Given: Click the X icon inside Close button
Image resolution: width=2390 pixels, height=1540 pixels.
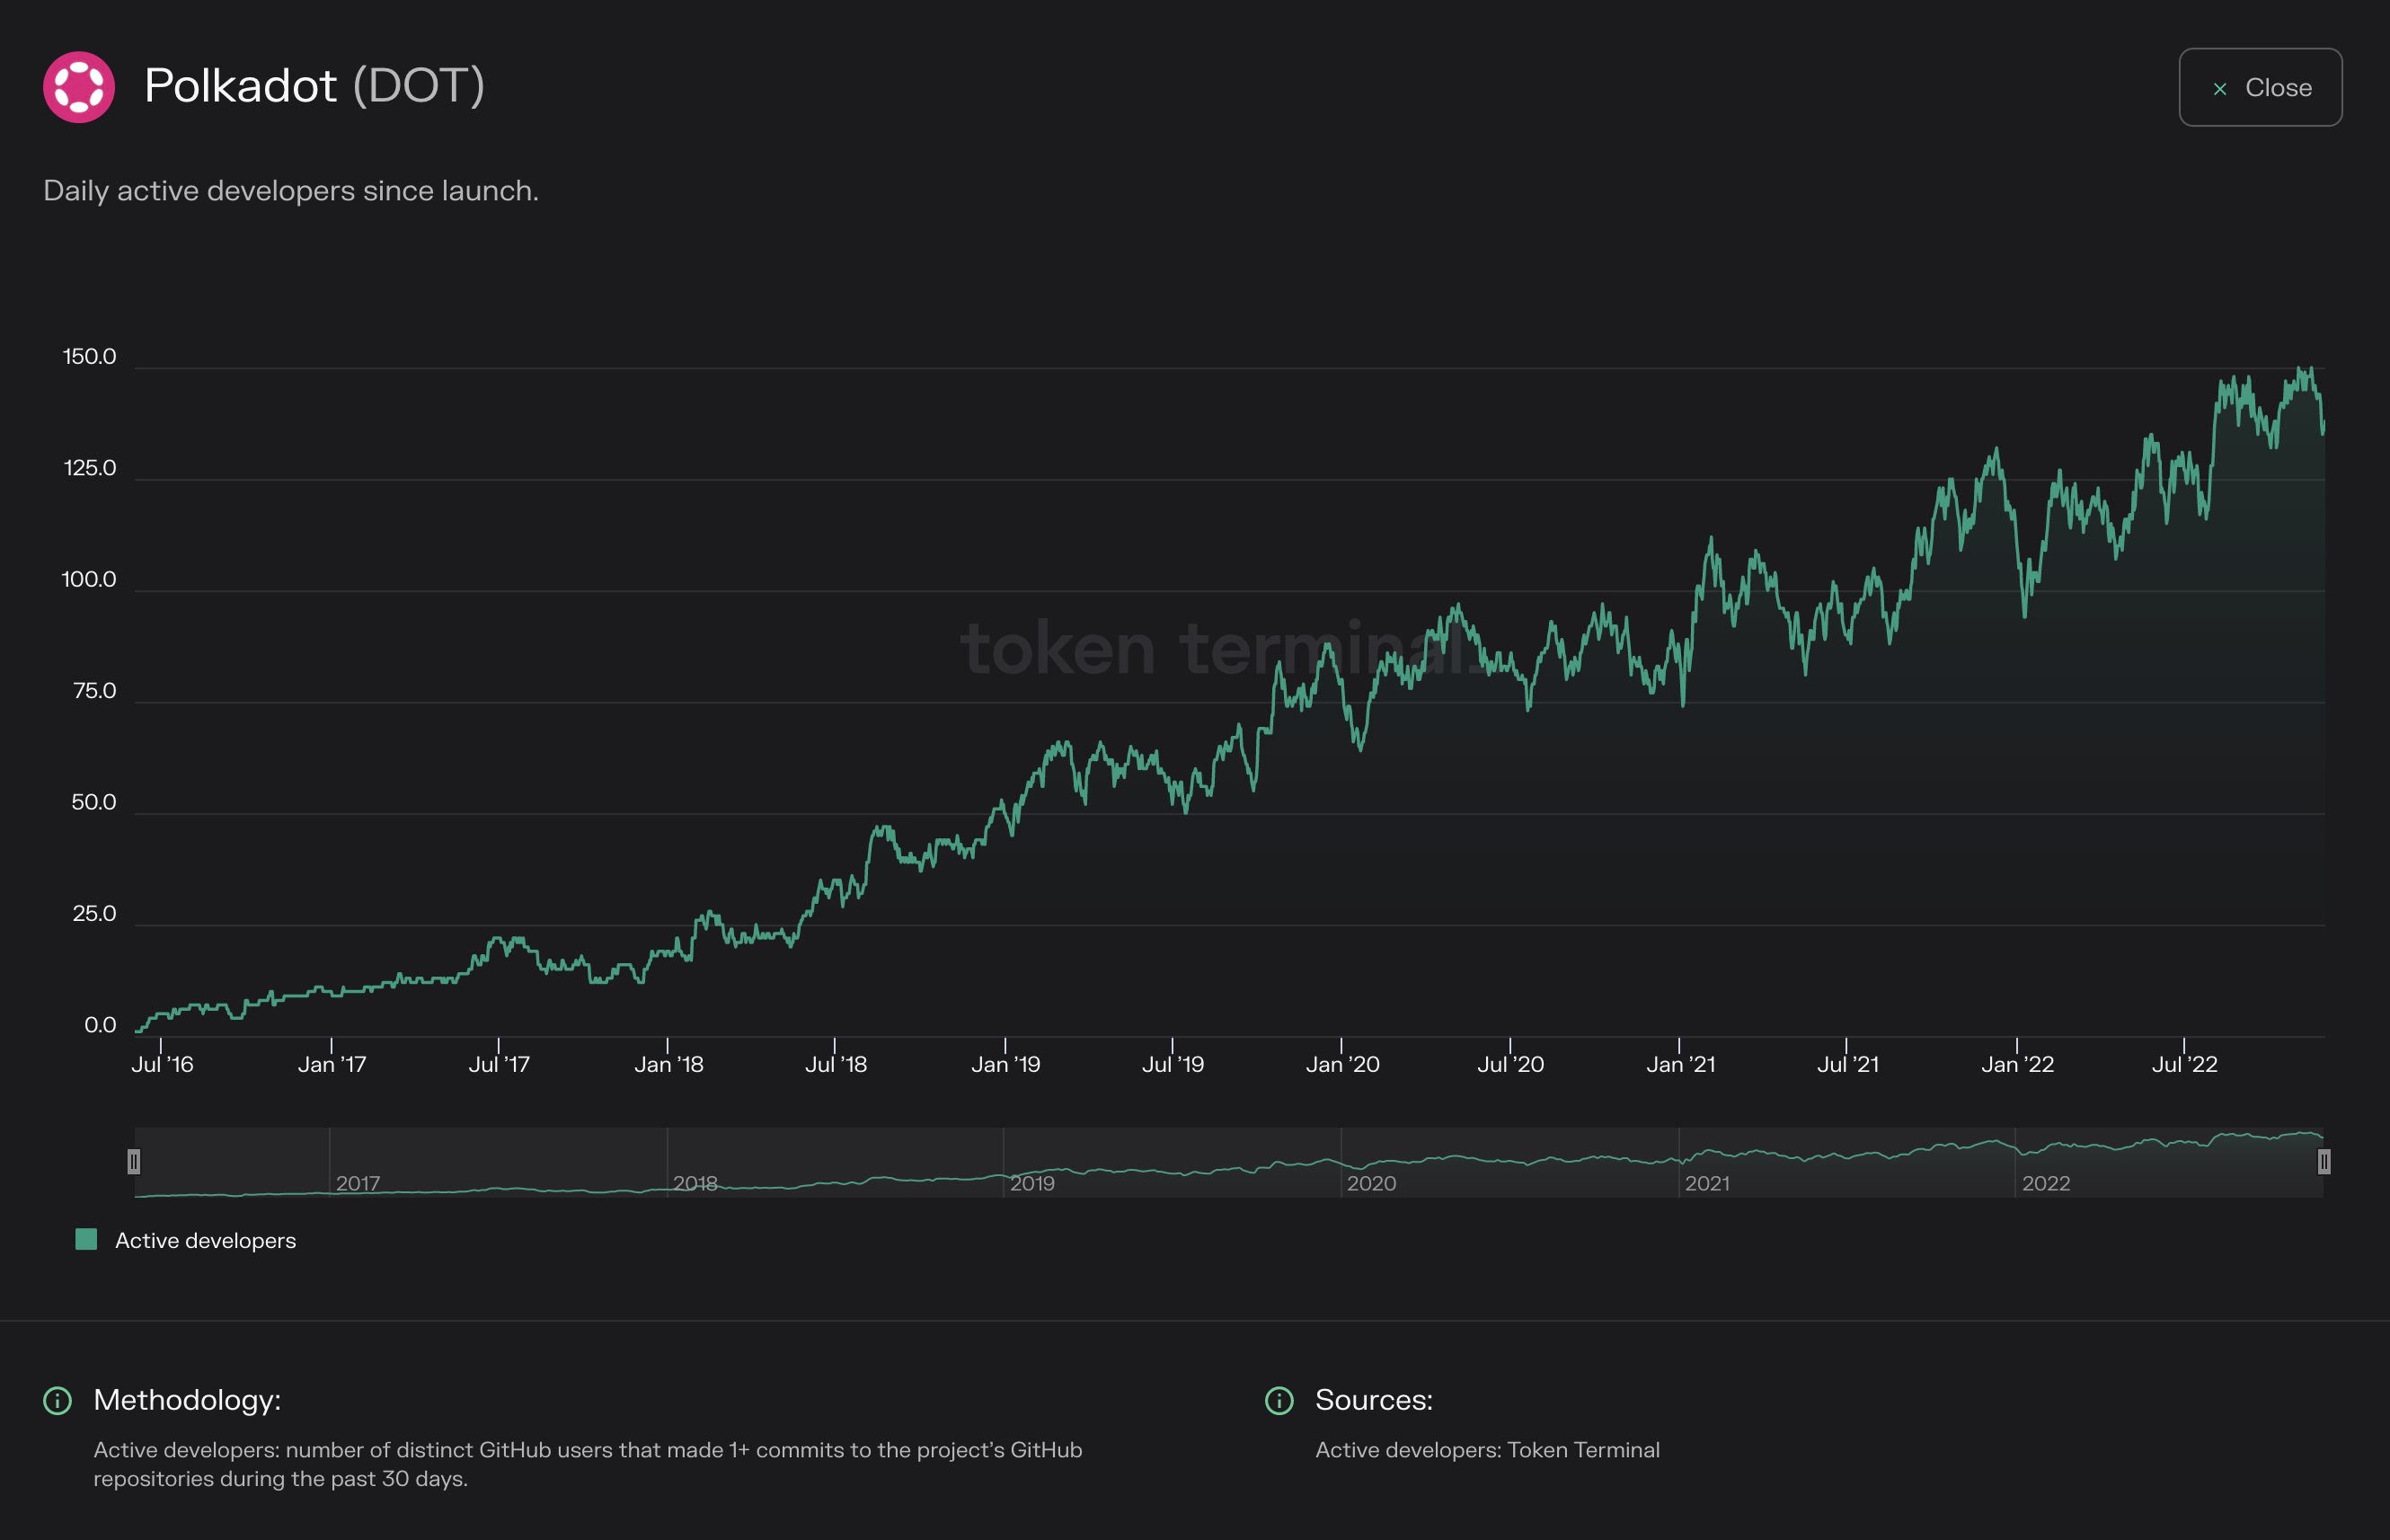Looking at the screenshot, I should point(2219,89).
